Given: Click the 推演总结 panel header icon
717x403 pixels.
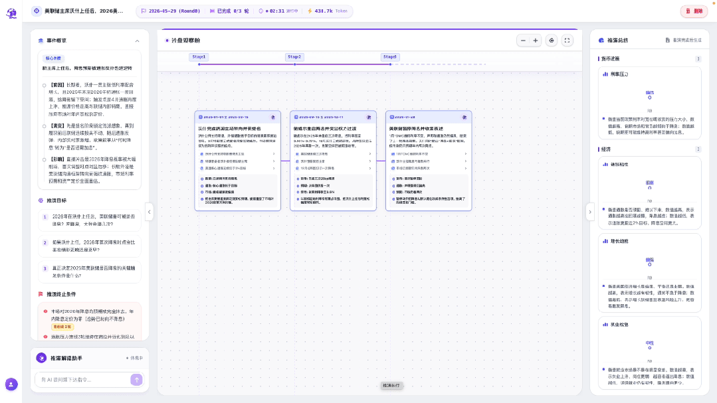Looking at the screenshot, I should click(x=601, y=40).
